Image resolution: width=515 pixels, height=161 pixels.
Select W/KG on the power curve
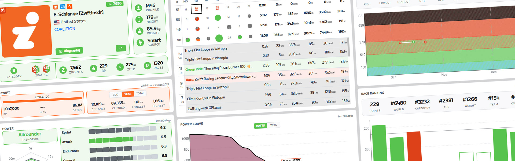[273, 125]
